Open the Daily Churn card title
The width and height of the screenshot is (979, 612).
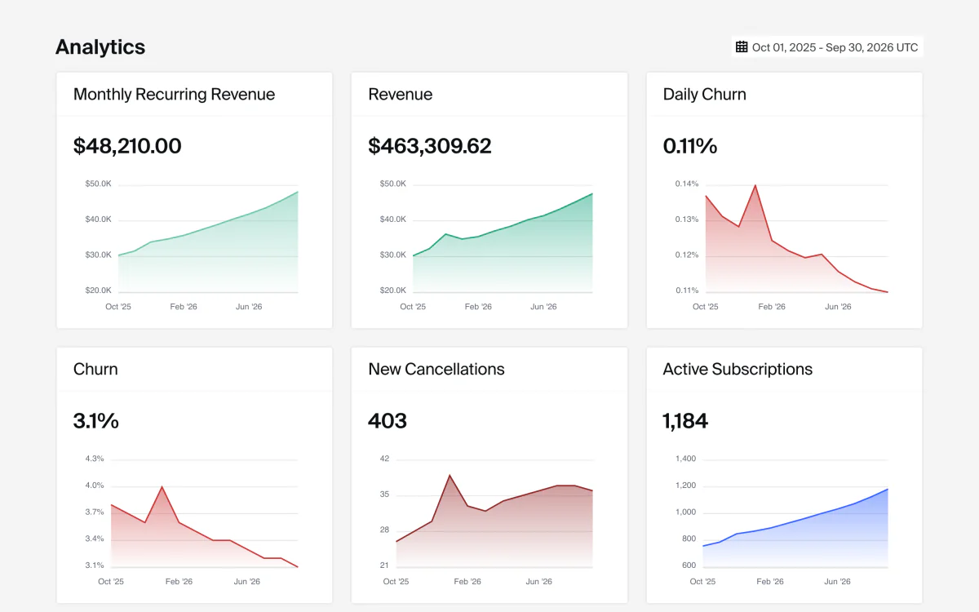pyautogui.click(x=705, y=94)
